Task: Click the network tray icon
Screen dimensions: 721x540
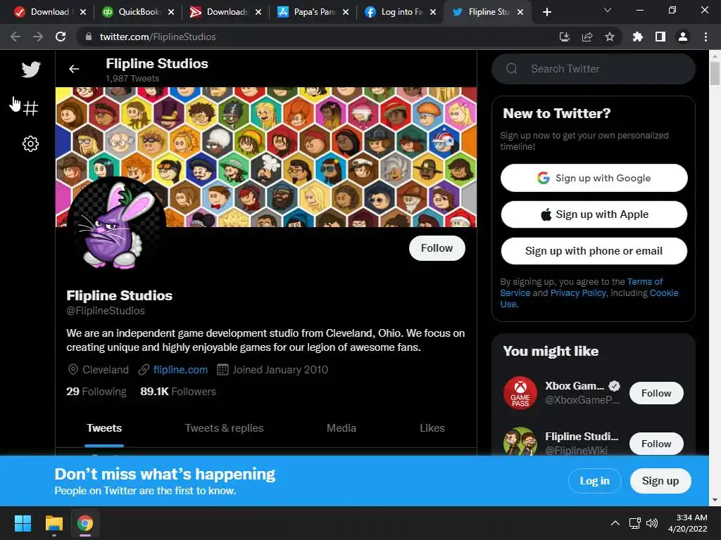Action: (635, 523)
